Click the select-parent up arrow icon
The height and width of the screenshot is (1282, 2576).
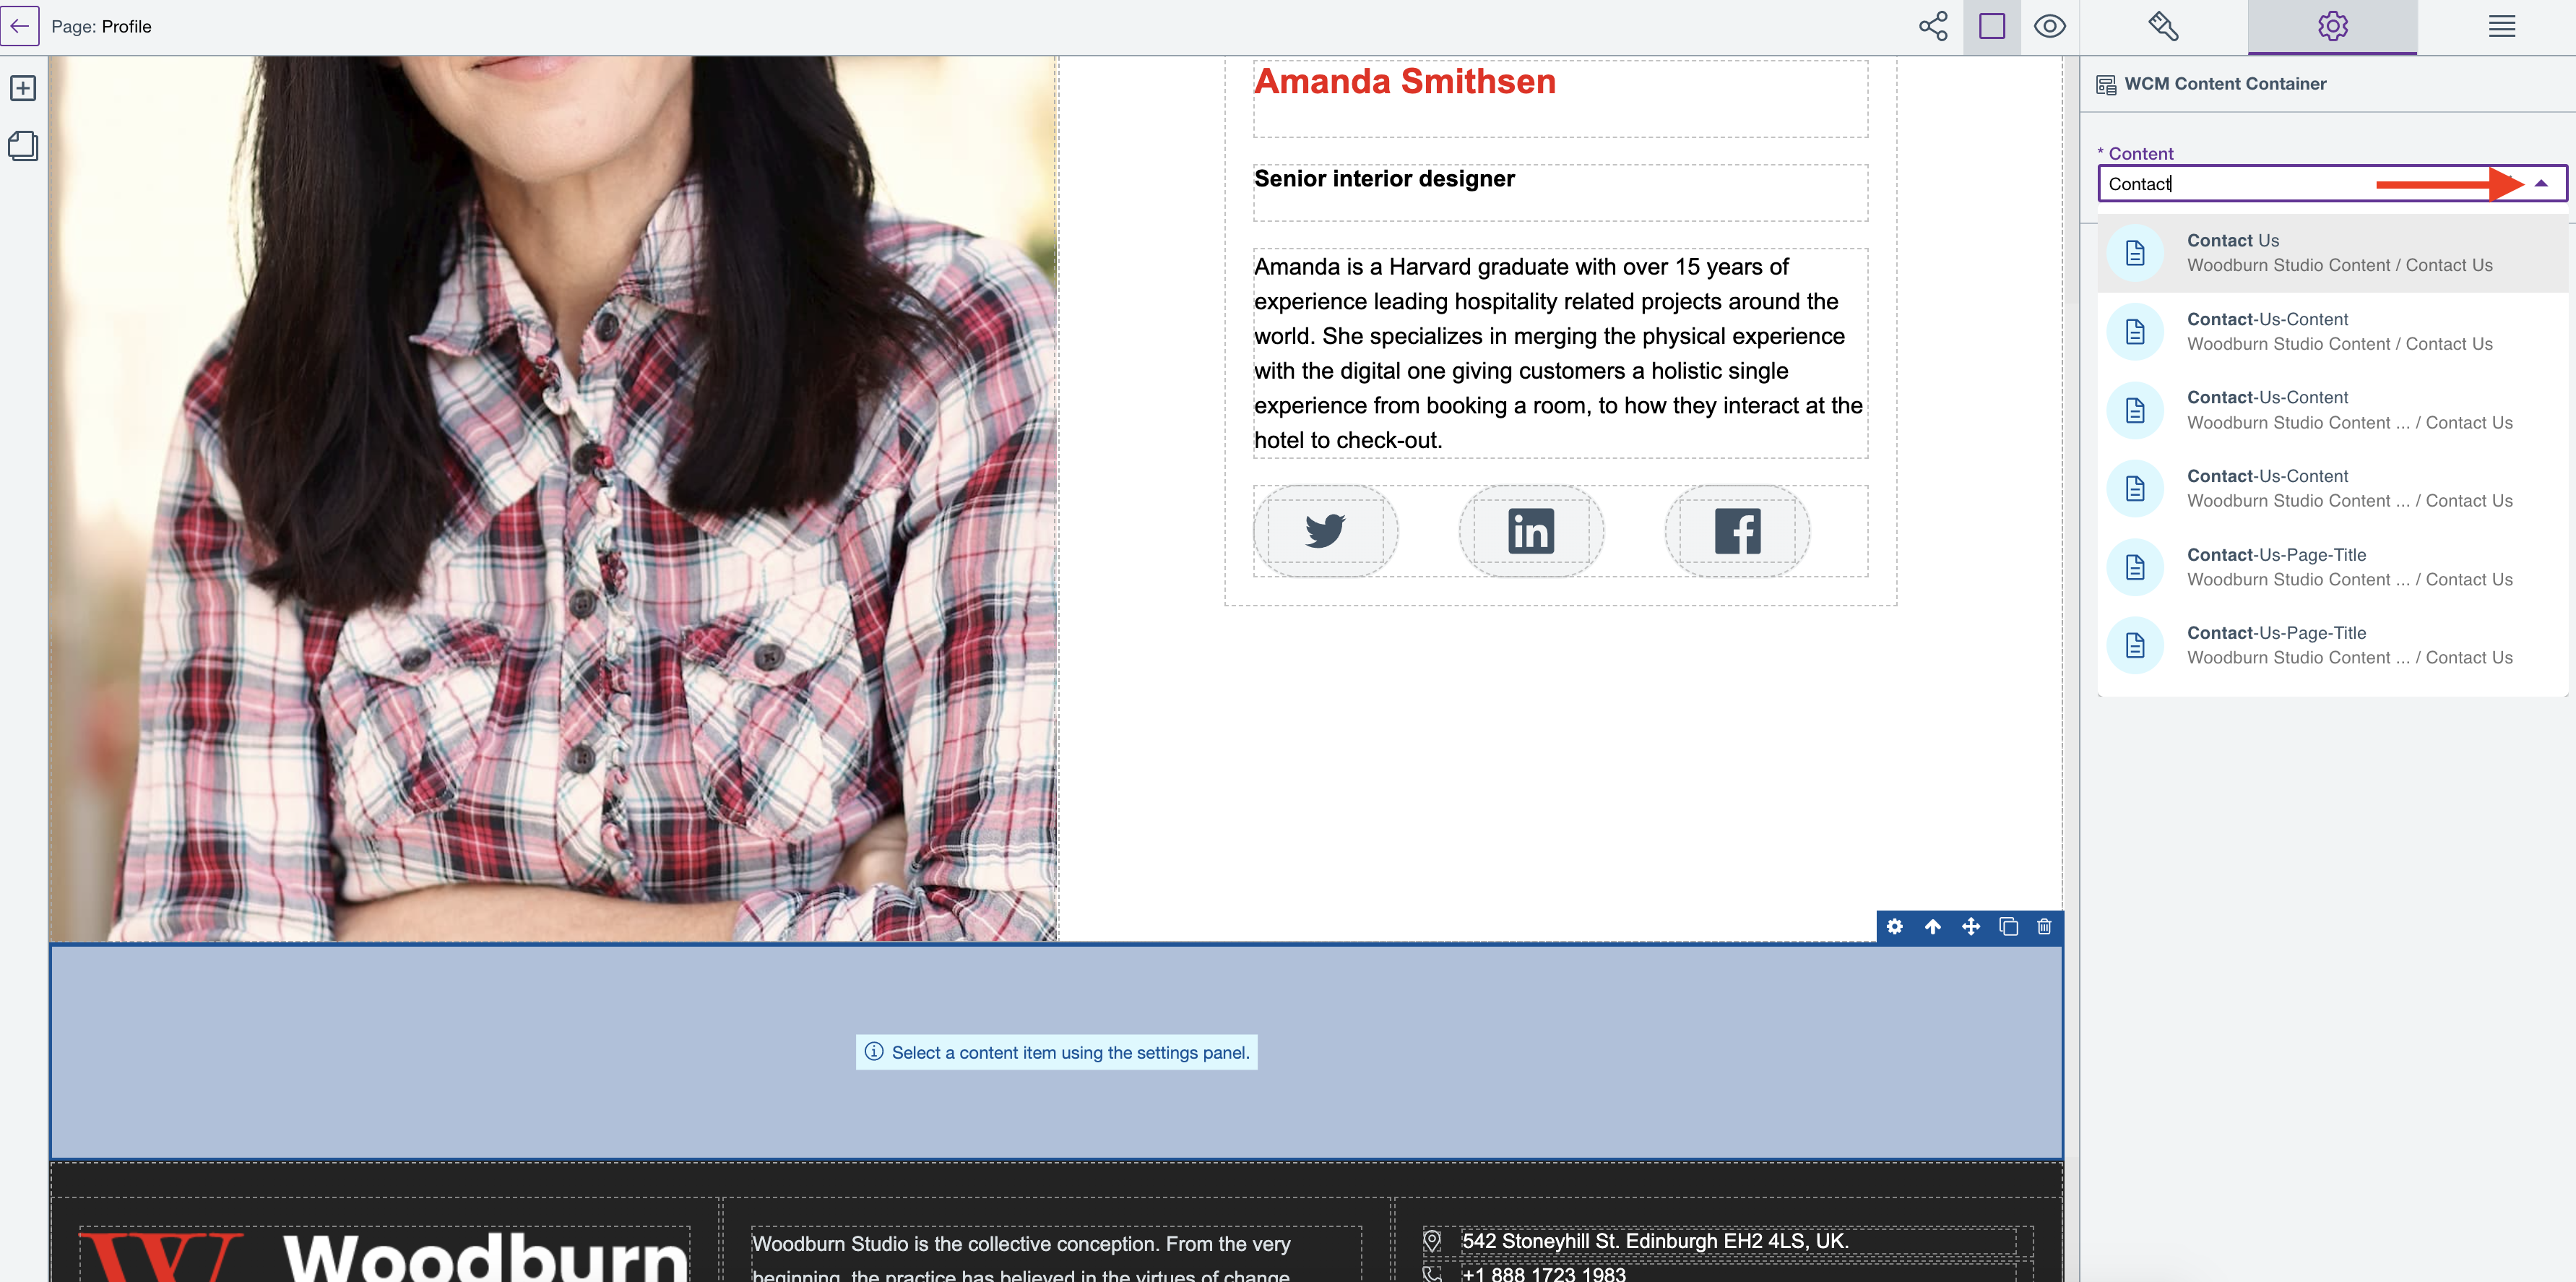coord(1932,926)
